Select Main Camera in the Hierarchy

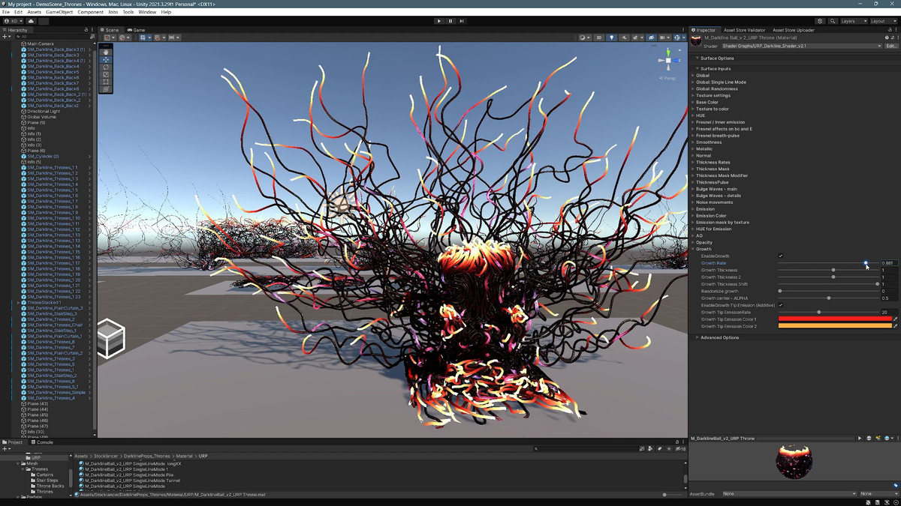coord(40,43)
